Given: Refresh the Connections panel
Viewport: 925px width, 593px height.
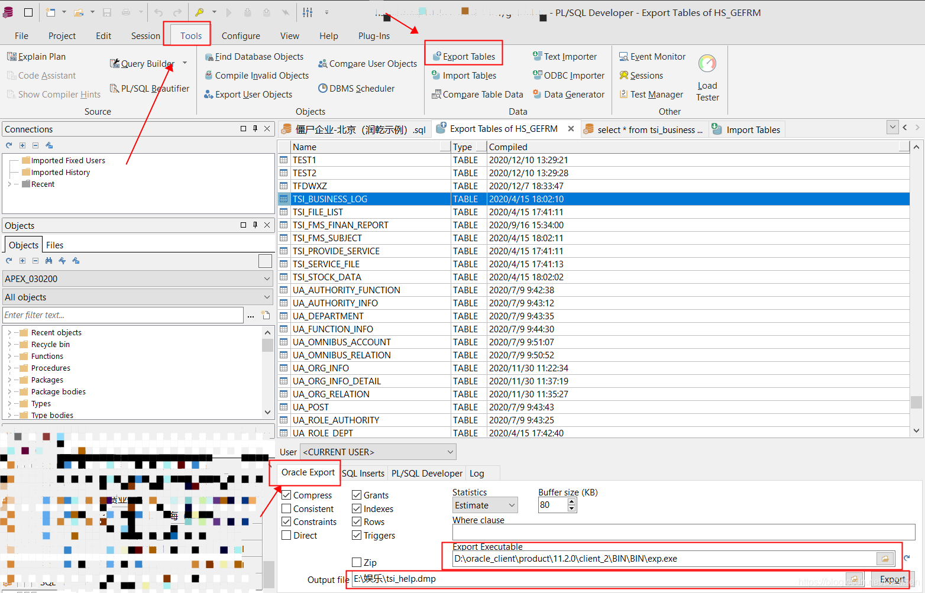Looking at the screenshot, I should click(9, 145).
